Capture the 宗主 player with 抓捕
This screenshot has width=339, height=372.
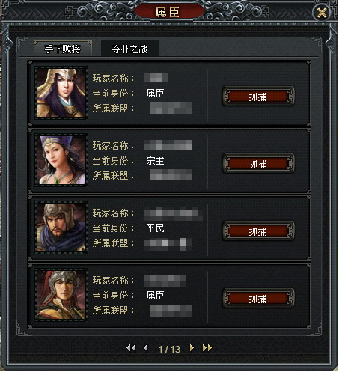coord(258,164)
